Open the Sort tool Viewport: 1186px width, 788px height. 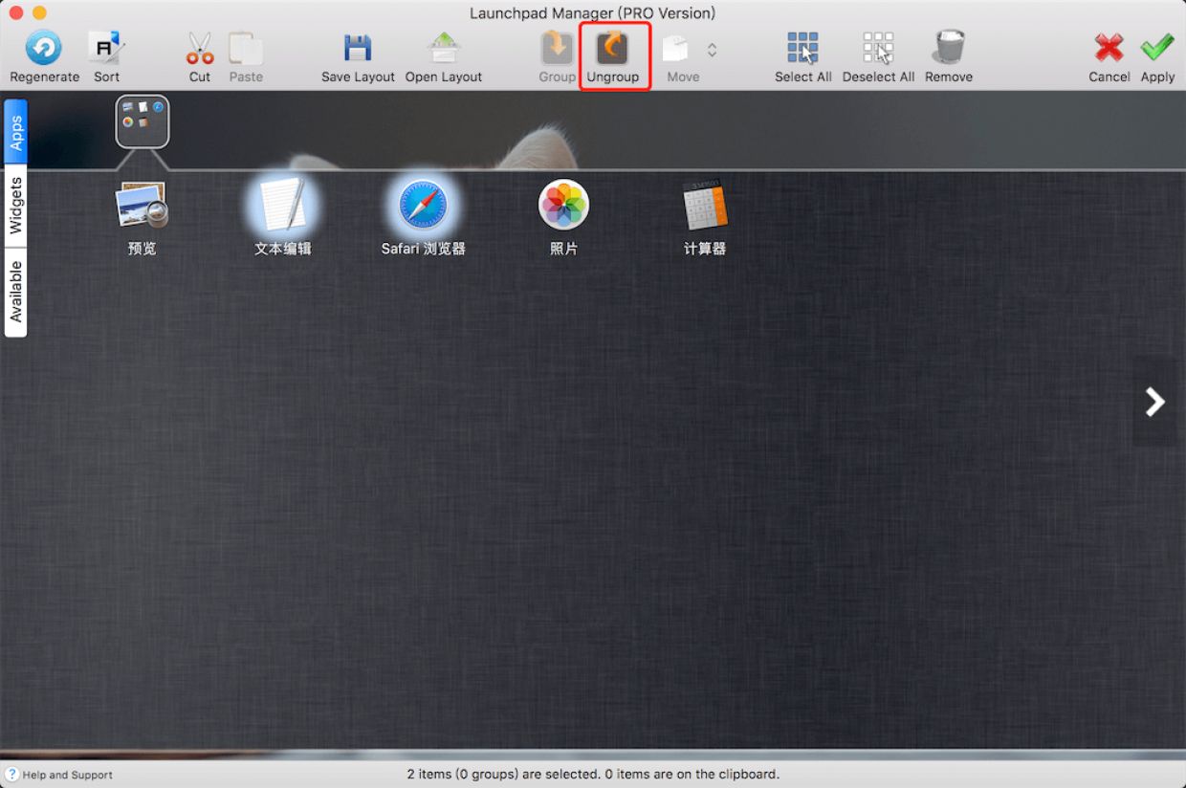(x=106, y=48)
